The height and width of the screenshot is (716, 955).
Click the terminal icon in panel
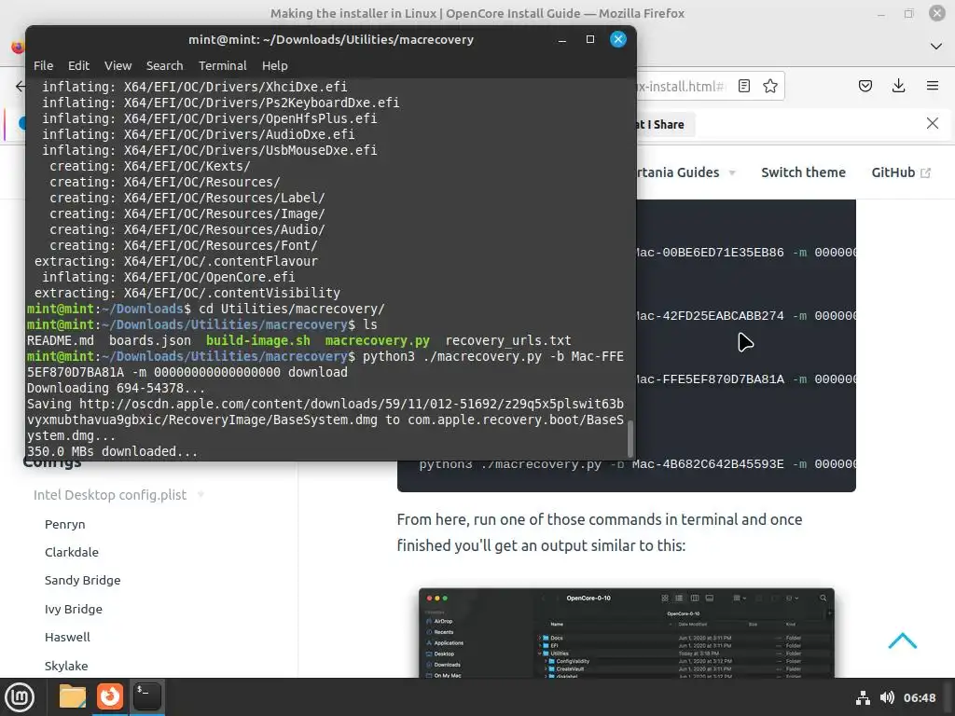click(146, 696)
